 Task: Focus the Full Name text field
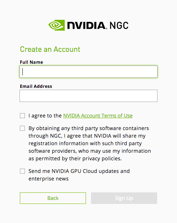click(x=88, y=72)
